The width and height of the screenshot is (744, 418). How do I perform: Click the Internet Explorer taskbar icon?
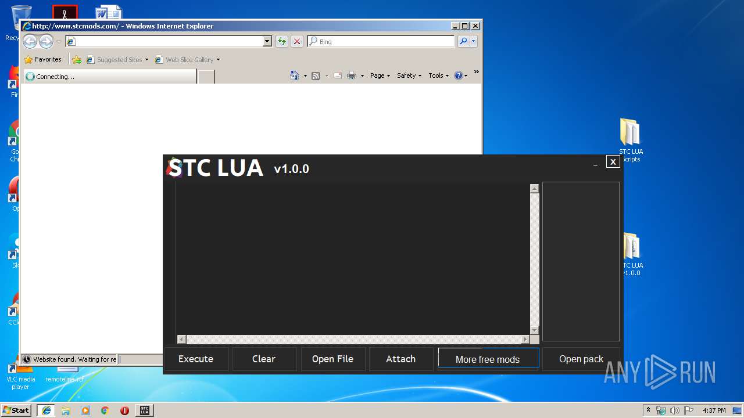point(46,410)
